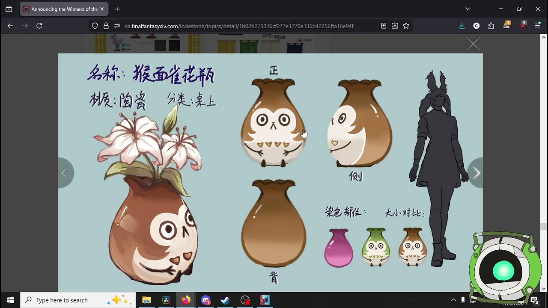Click the green dyed owl vase sample
The image size is (548, 308).
pos(376,247)
